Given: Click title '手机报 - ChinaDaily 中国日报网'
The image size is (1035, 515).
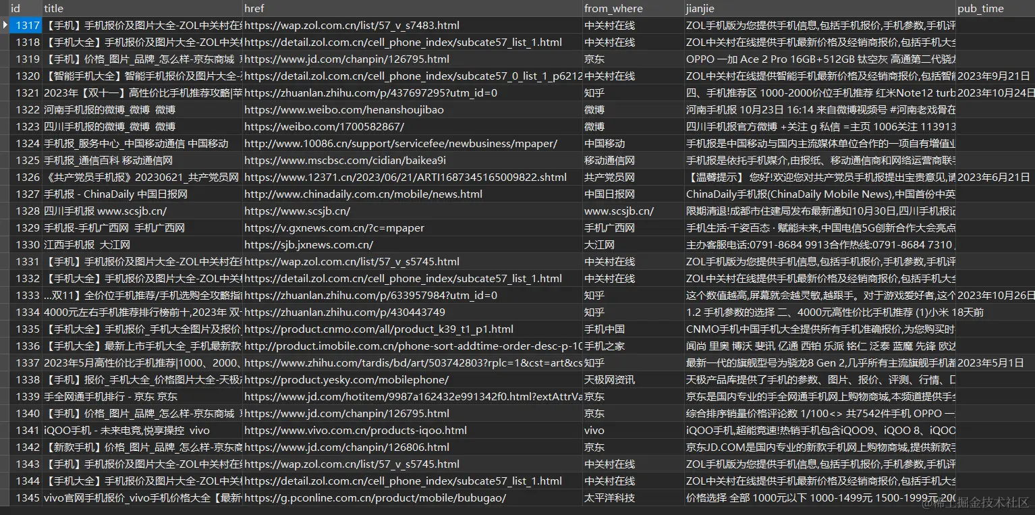Looking at the screenshot, I should (115, 194).
